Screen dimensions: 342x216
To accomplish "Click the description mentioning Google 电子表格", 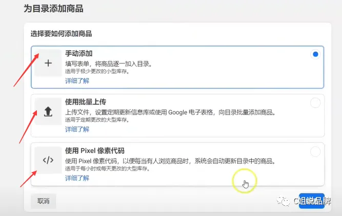I will point(171,113).
